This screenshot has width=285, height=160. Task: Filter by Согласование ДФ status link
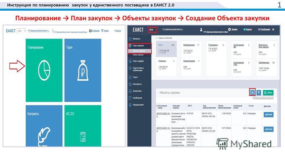click(238, 46)
